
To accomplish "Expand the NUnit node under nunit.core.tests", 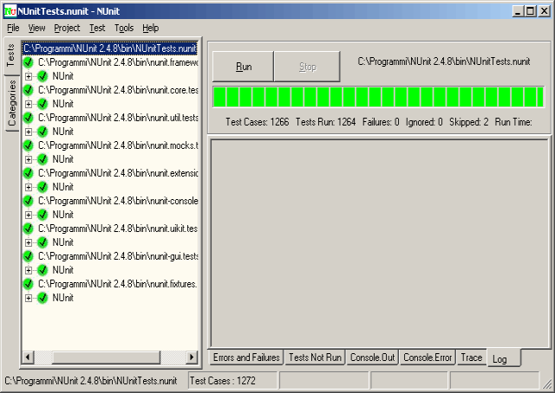I will tap(29, 104).
